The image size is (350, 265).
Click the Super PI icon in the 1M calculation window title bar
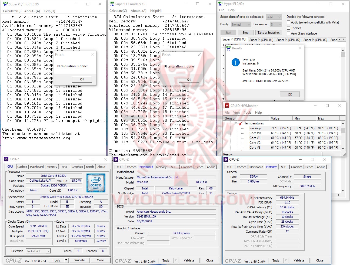pos(5,4)
